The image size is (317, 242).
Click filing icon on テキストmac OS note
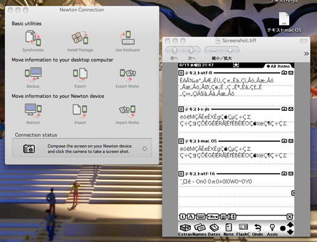coord(284,141)
